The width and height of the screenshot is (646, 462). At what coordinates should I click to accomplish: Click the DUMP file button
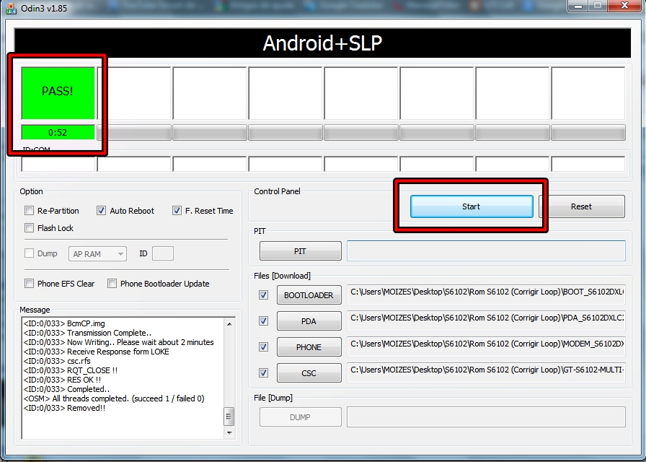tap(301, 417)
